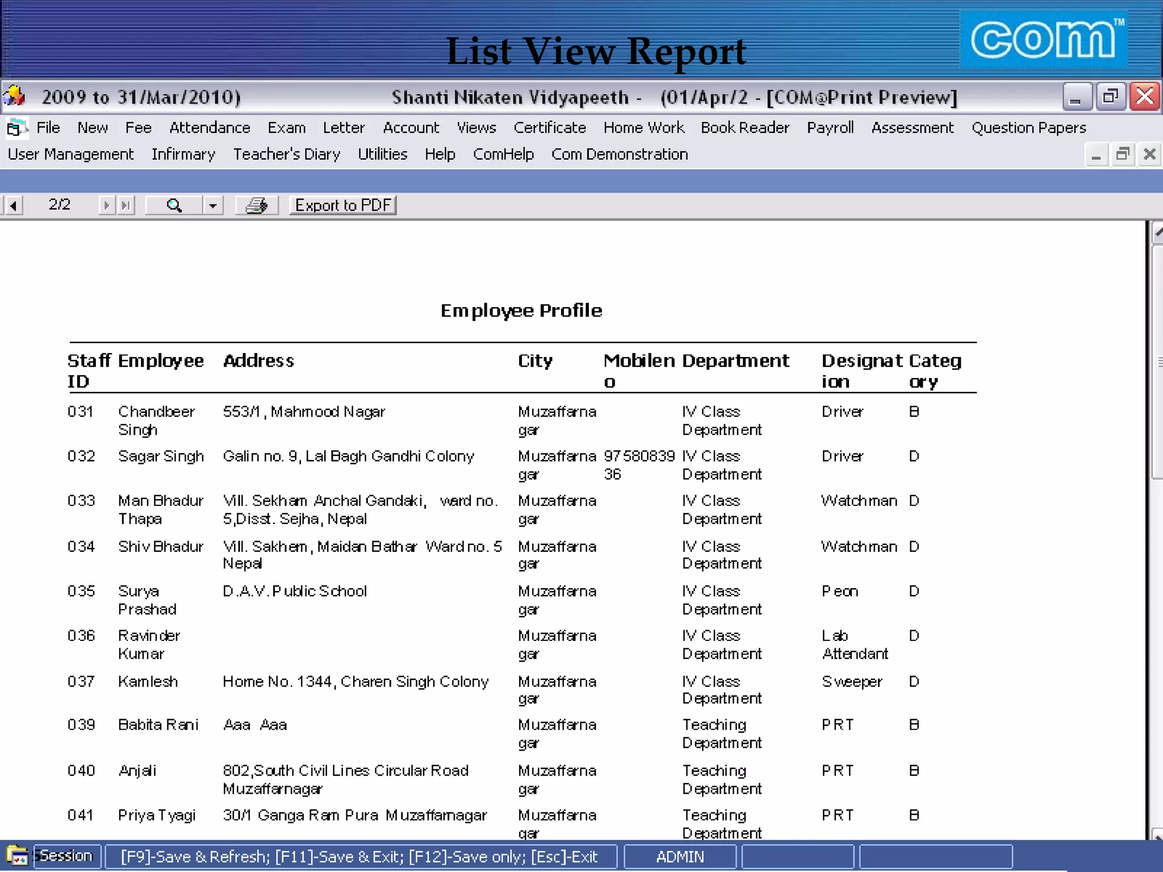Click the application icon in title bar
The height and width of the screenshot is (872, 1163).
(14, 96)
